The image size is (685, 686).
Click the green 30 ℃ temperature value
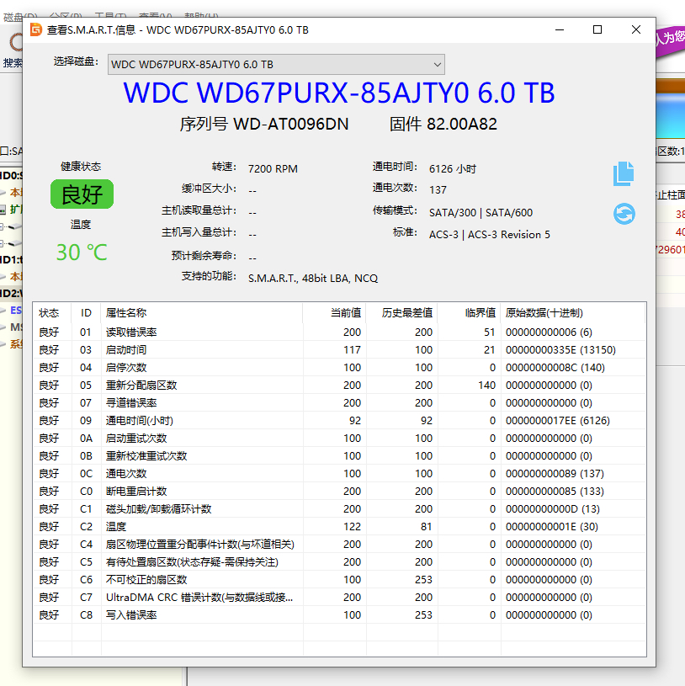click(x=81, y=253)
